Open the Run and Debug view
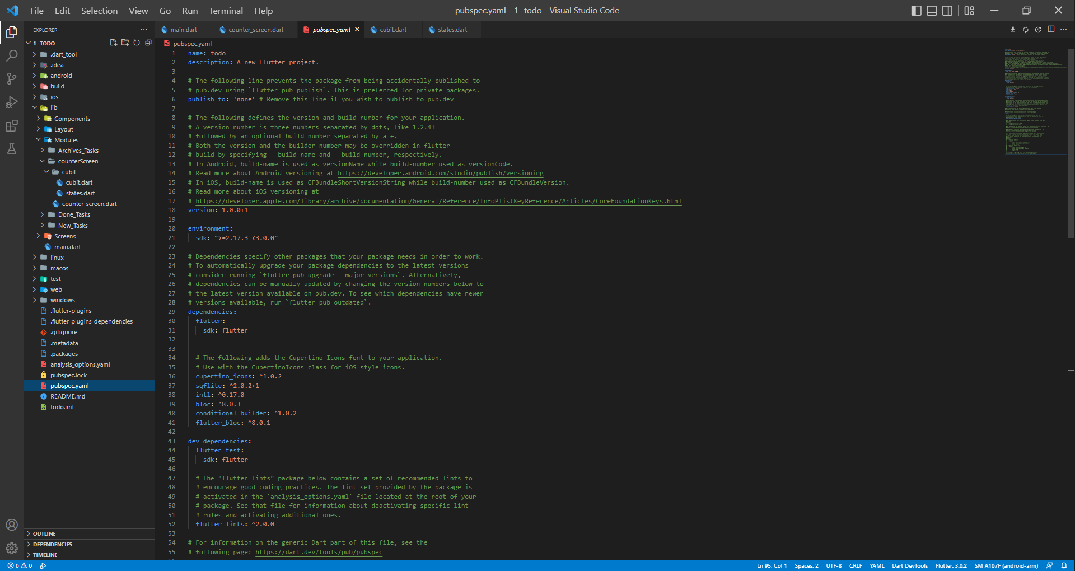The width and height of the screenshot is (1075, 571). click(11, 102)
